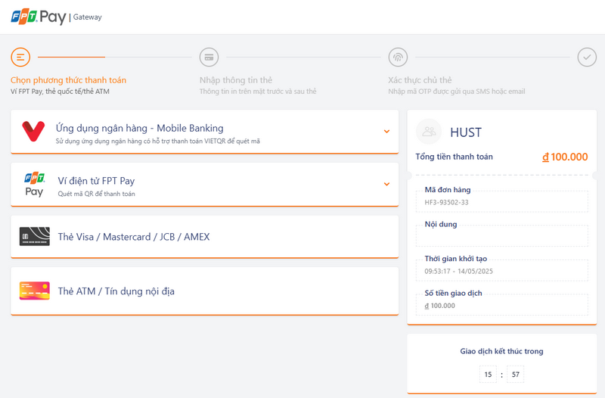Click the card information step icon
This screenshot has height=398, width=605.
pyautogui.click(x=209, y=57)
